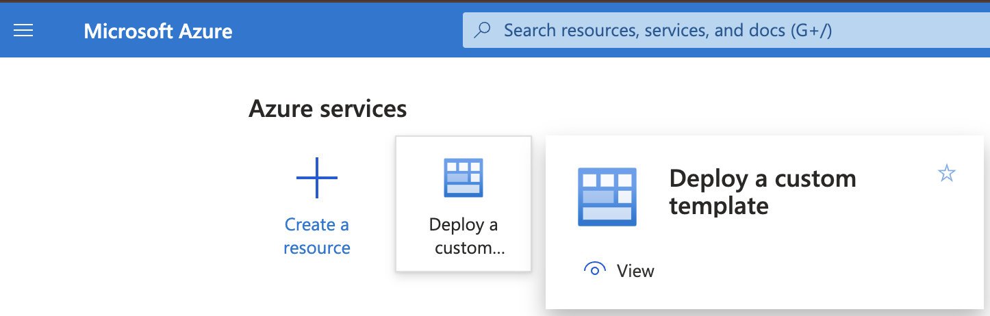This screenshot has width=990, height=316.
Task: Click the small template icon in the Deploy tile
Action: pos(464,178)
